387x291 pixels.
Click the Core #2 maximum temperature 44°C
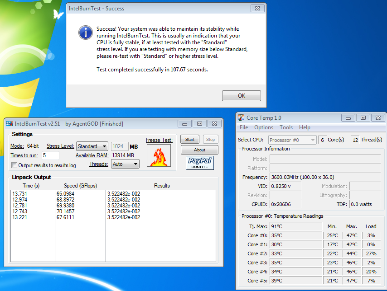click(x=352, y=253)
